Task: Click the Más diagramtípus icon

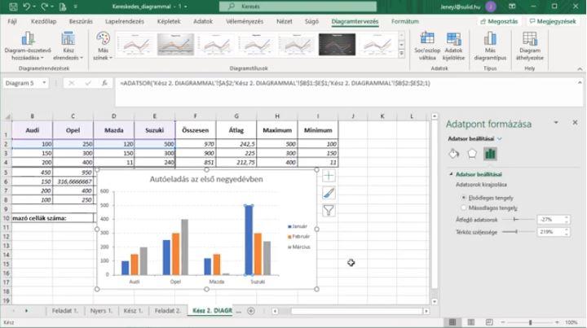Action: click(490, 46)
